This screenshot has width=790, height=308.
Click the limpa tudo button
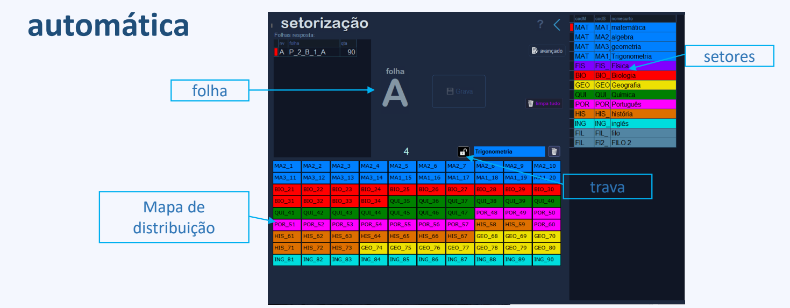click(544, 103)
